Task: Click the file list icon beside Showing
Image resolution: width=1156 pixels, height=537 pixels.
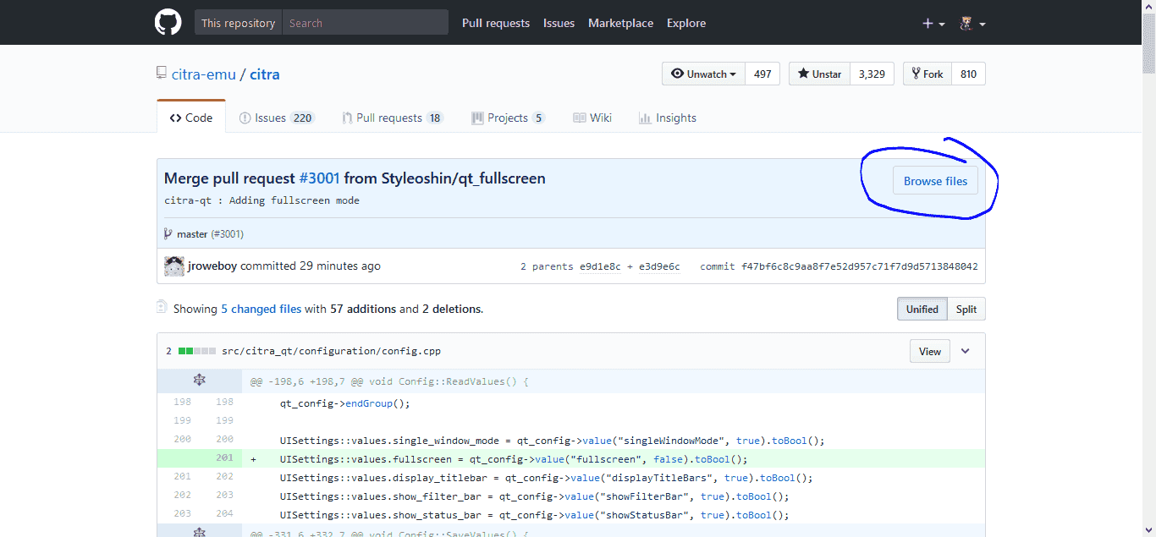Action: (162, 307)
